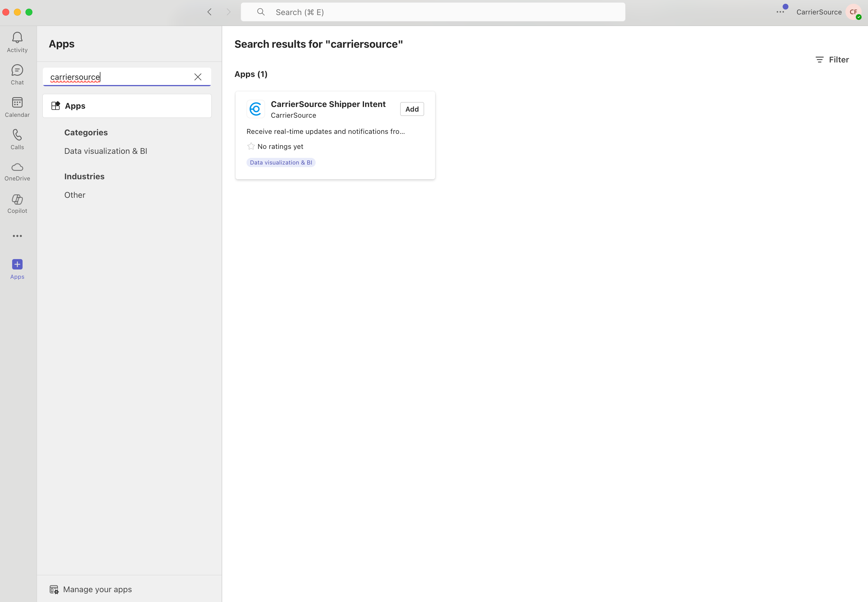The image size is (868, 602).
Task: Filter by Data visualization & BI category
Action: click(x=106, y=151)
